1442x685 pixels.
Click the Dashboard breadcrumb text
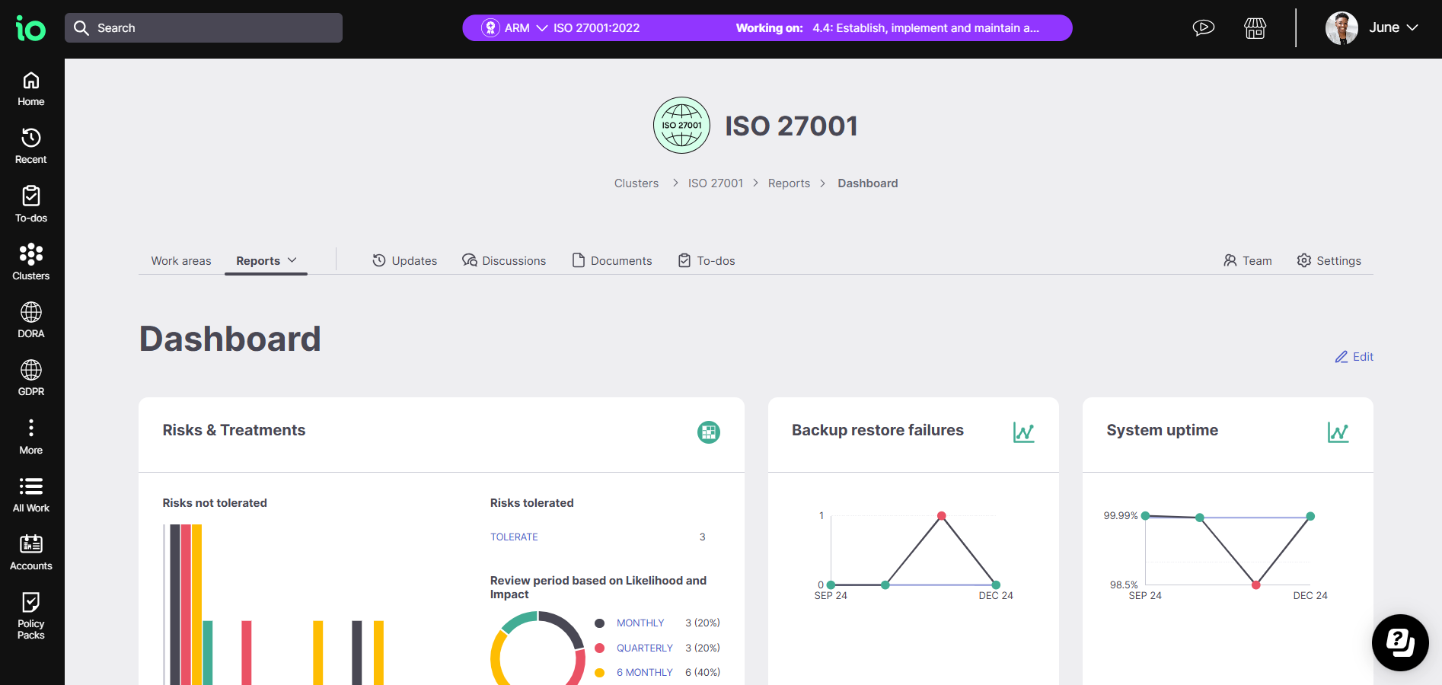pos(868,183)
